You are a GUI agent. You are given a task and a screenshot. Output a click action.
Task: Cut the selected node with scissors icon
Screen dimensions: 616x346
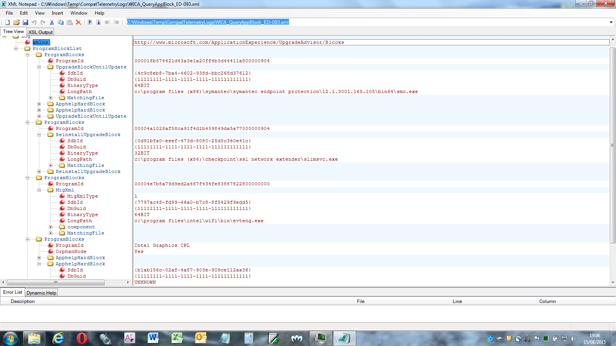click(52, 22)
